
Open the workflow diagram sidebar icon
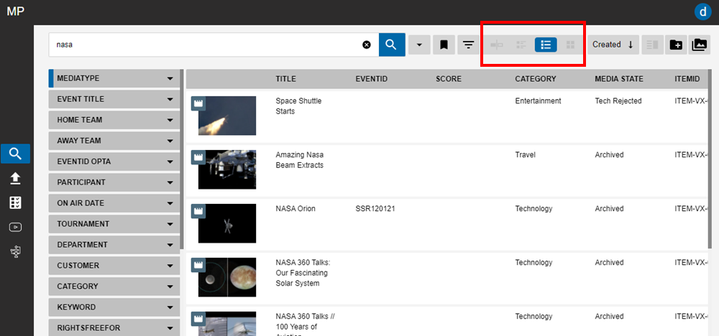tap(15, 251)
